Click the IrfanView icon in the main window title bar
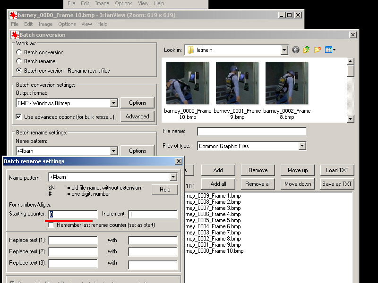 pyautogui.click(x=13, y=15)
